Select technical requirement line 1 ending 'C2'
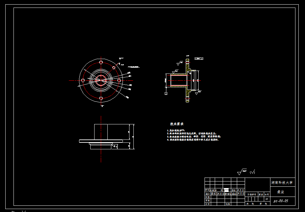Screen dimensions: 305x212 click(176, 130)
